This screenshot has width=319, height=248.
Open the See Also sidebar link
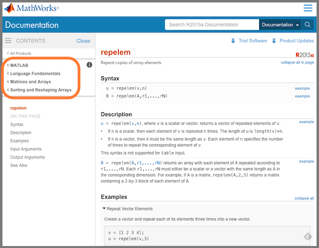coord(19,165)
